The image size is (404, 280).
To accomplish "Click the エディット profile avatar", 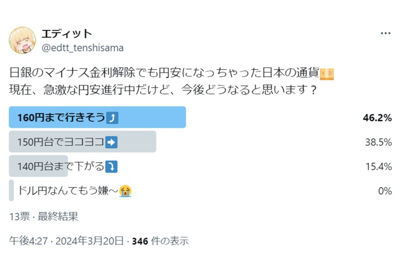I will point(22,40).
